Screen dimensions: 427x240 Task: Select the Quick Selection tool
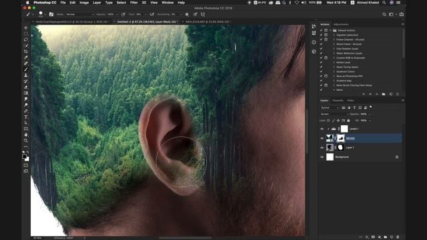click(x=26, y=45)
